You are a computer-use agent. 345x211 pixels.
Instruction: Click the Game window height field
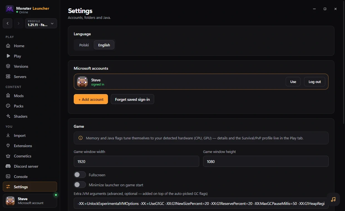pos(266,161)
